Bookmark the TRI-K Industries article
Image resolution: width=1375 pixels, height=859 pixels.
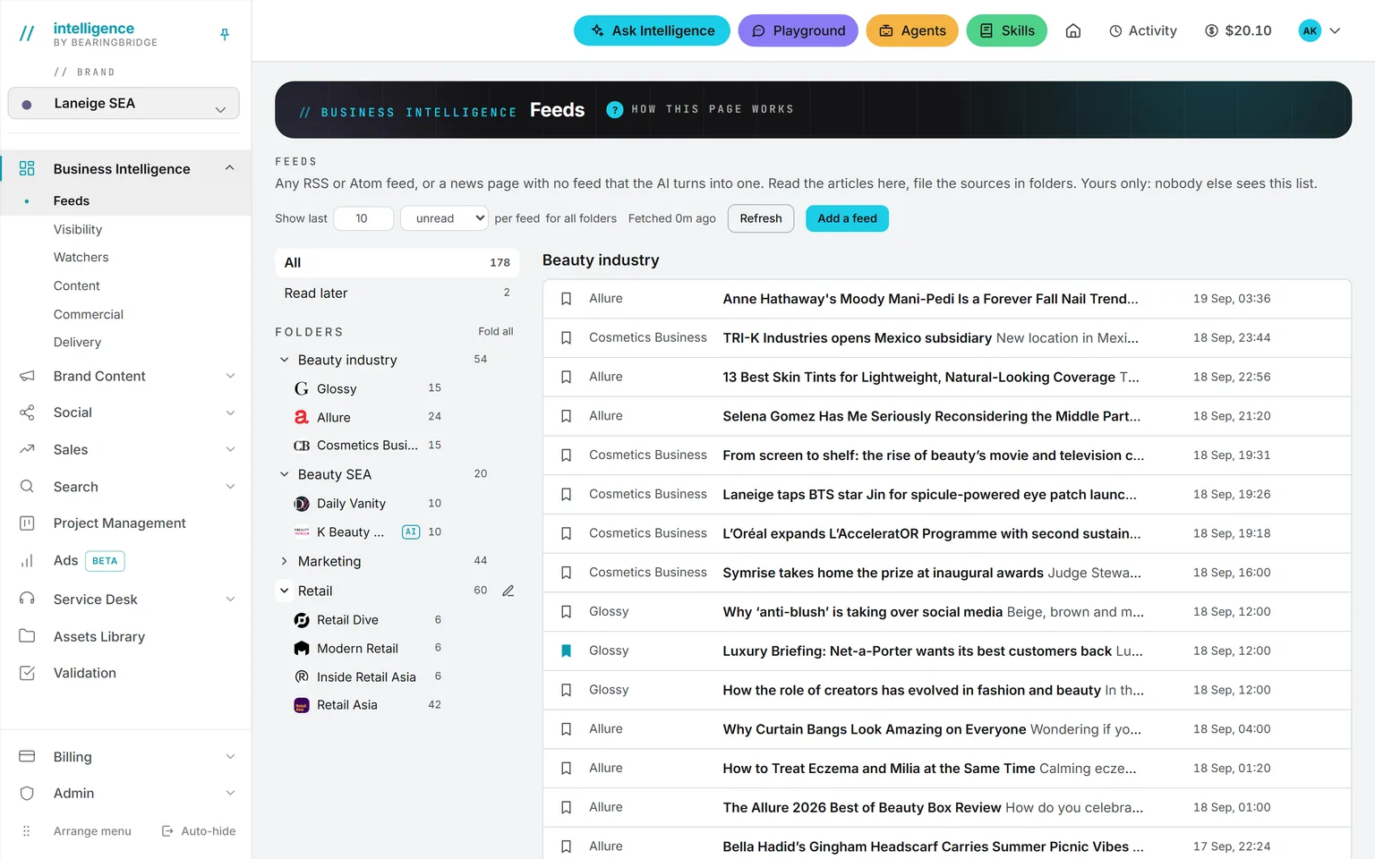(x=566, y=338)
